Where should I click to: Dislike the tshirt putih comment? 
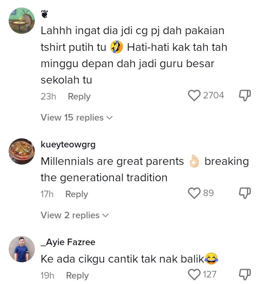click(x=245, y=95)
